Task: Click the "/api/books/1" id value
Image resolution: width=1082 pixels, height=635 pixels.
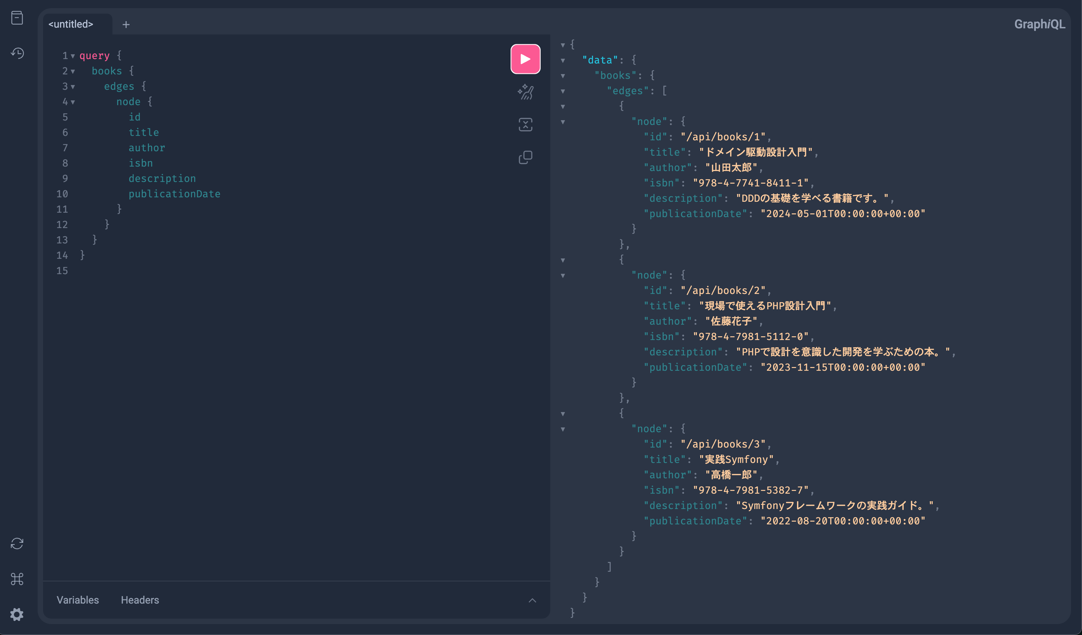Action: (x=723, y=137)
